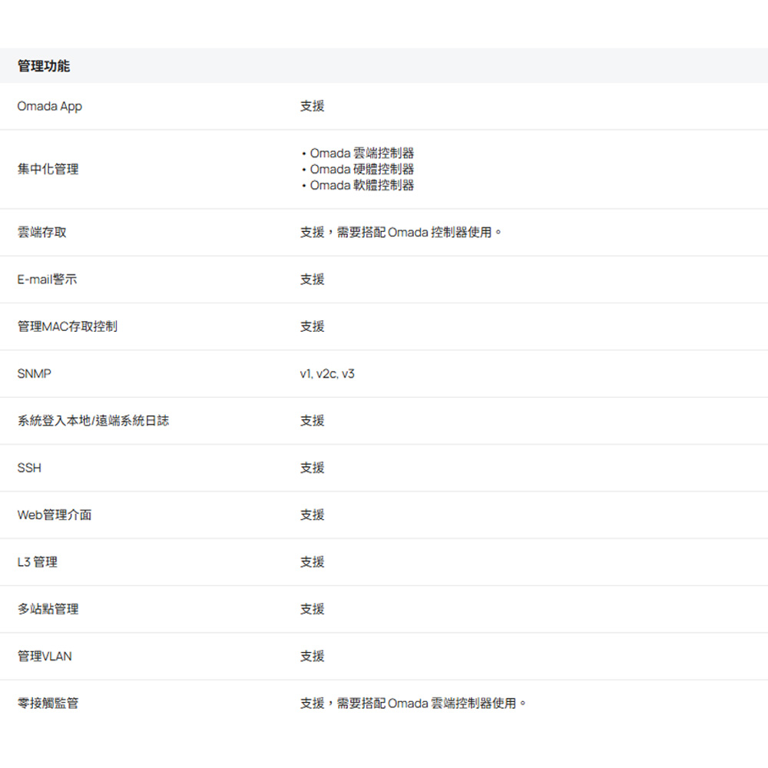Click the SSH row label
The height and width of the screenshot is (768, 768).
[x=29, y=468]
